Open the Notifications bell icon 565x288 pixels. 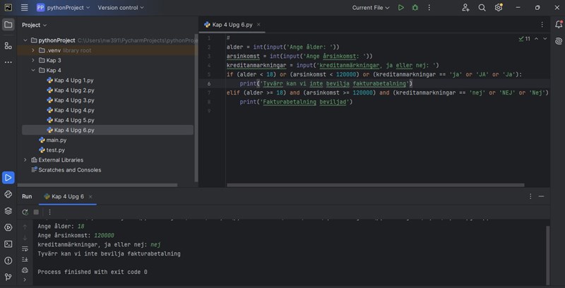(x=558, y=25)
